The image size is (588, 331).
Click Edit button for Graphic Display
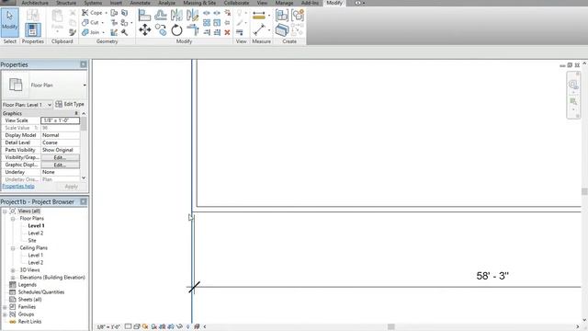(60, 165)
